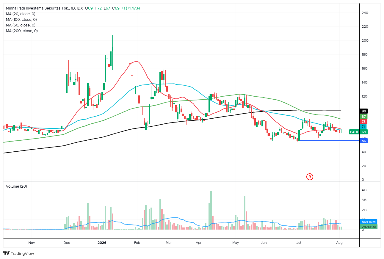Screen dimensions: 384x259
Task: Click the Apr label on the time axis
Action: pyautogui.click(x=199, y=243)
